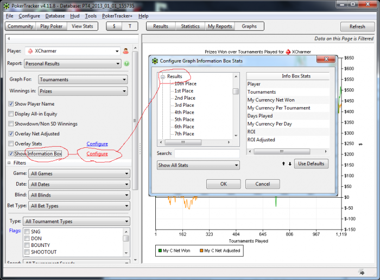Toggle Show Information Box checkbox
Screen dimensions: 380x280
coord(11,154)
